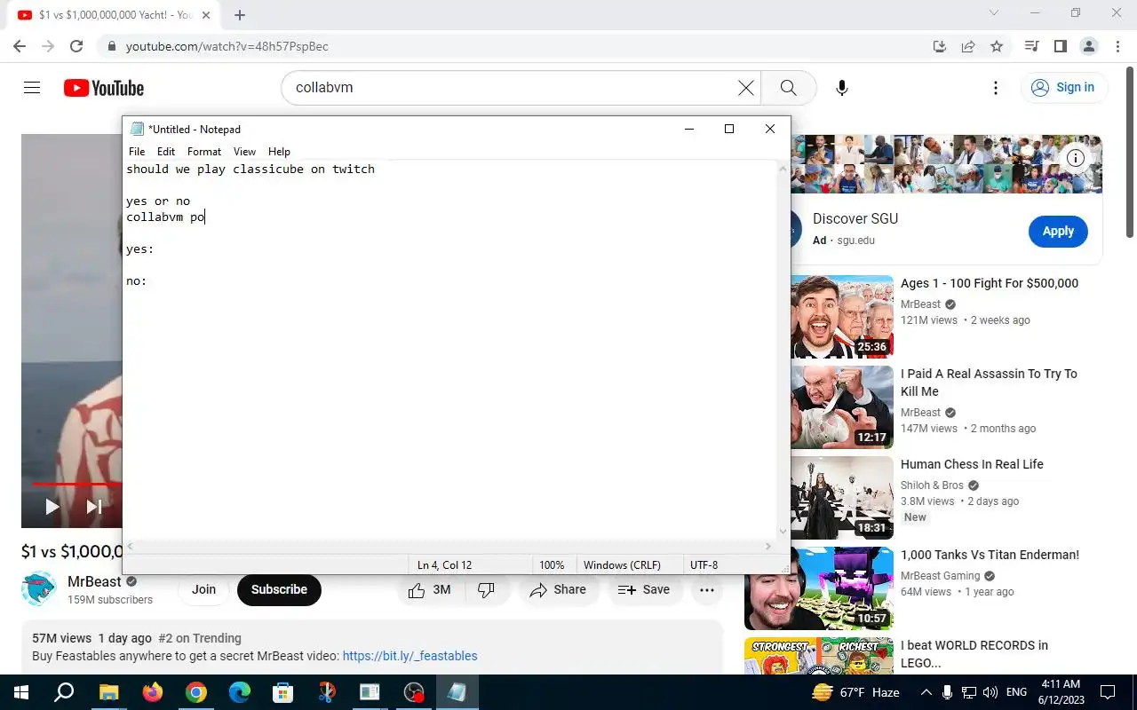The width and height of the screenshot is (1137, 710).
Task: Place cursor after 'yes:' in Notepad
Action: click(x=155, y=249)
